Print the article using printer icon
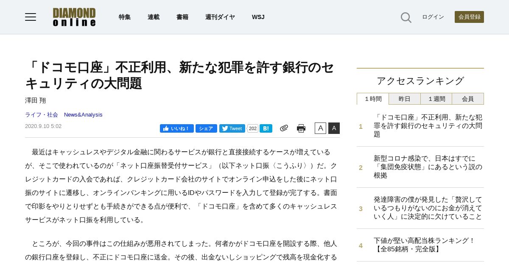This screenshot has width=509, height=267. click(301, 128)
